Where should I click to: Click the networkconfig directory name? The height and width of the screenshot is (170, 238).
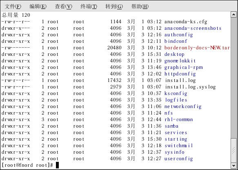[x=183, y=106]
